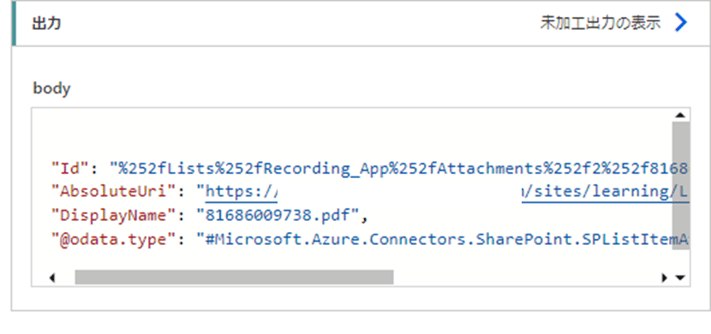The image size is (711, 334).
Task: Click empty vertical scrollbar track below thumb
Action: click(679, 260)
